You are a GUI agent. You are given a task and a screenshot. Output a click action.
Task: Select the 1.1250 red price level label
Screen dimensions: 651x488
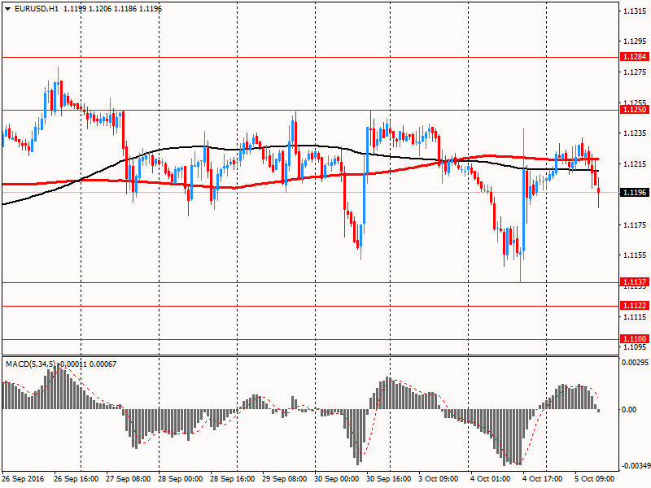pyautogui.click(x=635, y=110)
